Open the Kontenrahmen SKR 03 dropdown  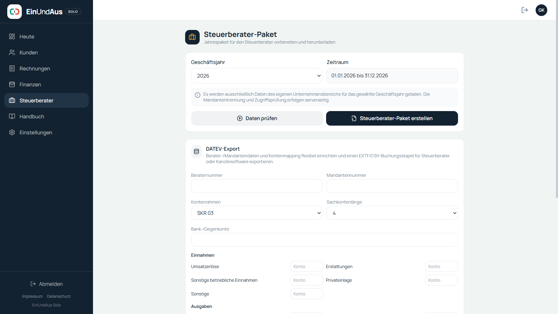(x=257, y=213)
